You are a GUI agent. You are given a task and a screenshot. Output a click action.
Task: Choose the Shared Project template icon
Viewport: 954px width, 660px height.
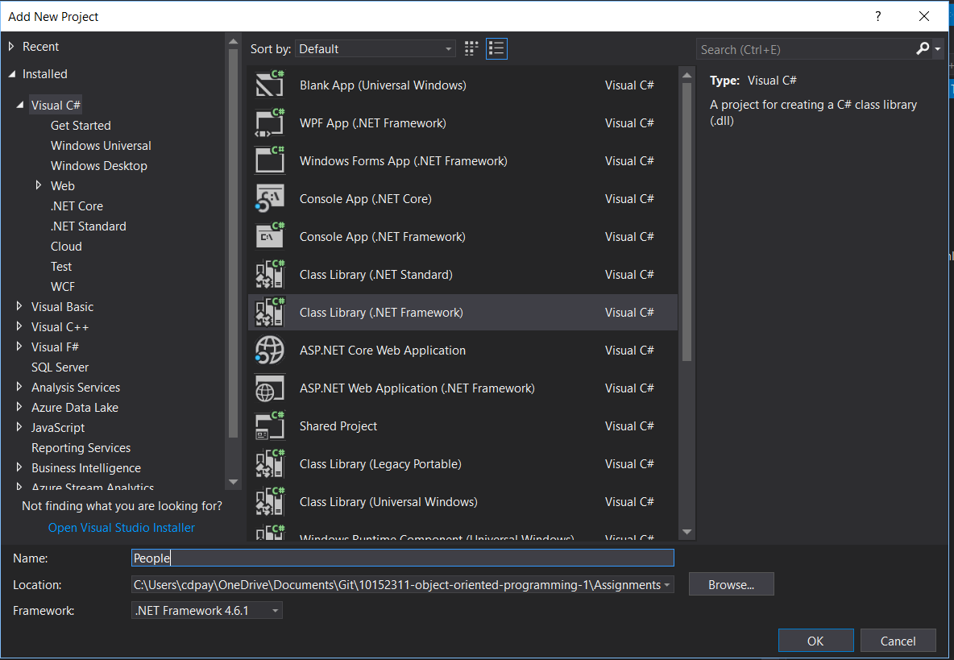(270, 425)
